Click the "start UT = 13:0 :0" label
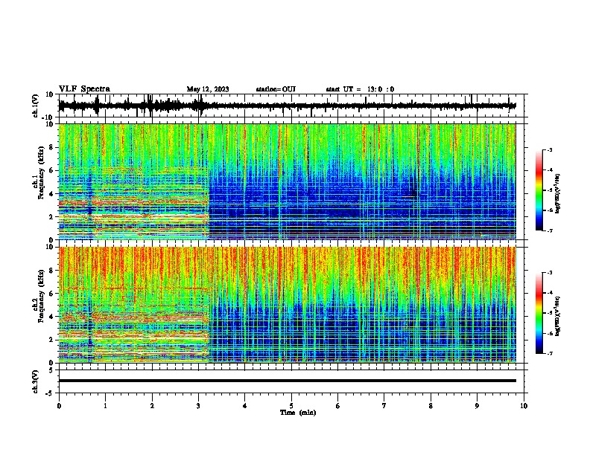Image resolution: width=590 pixels, height=455 pixels. 360,89
